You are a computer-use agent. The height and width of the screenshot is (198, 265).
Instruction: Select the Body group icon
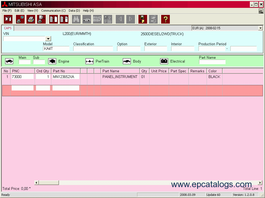127,61
